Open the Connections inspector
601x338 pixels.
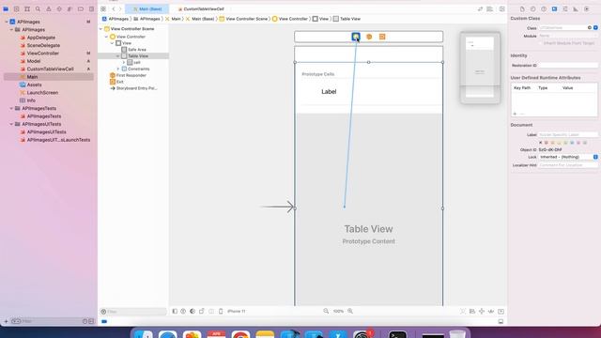[586, 8]
